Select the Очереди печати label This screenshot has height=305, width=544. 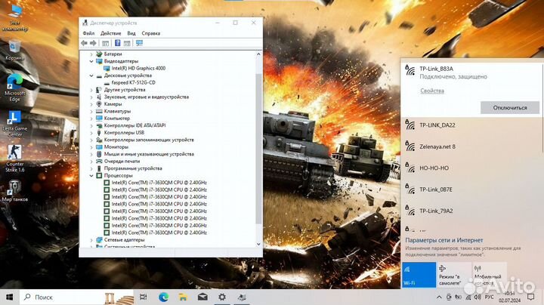tap(122, 161)
